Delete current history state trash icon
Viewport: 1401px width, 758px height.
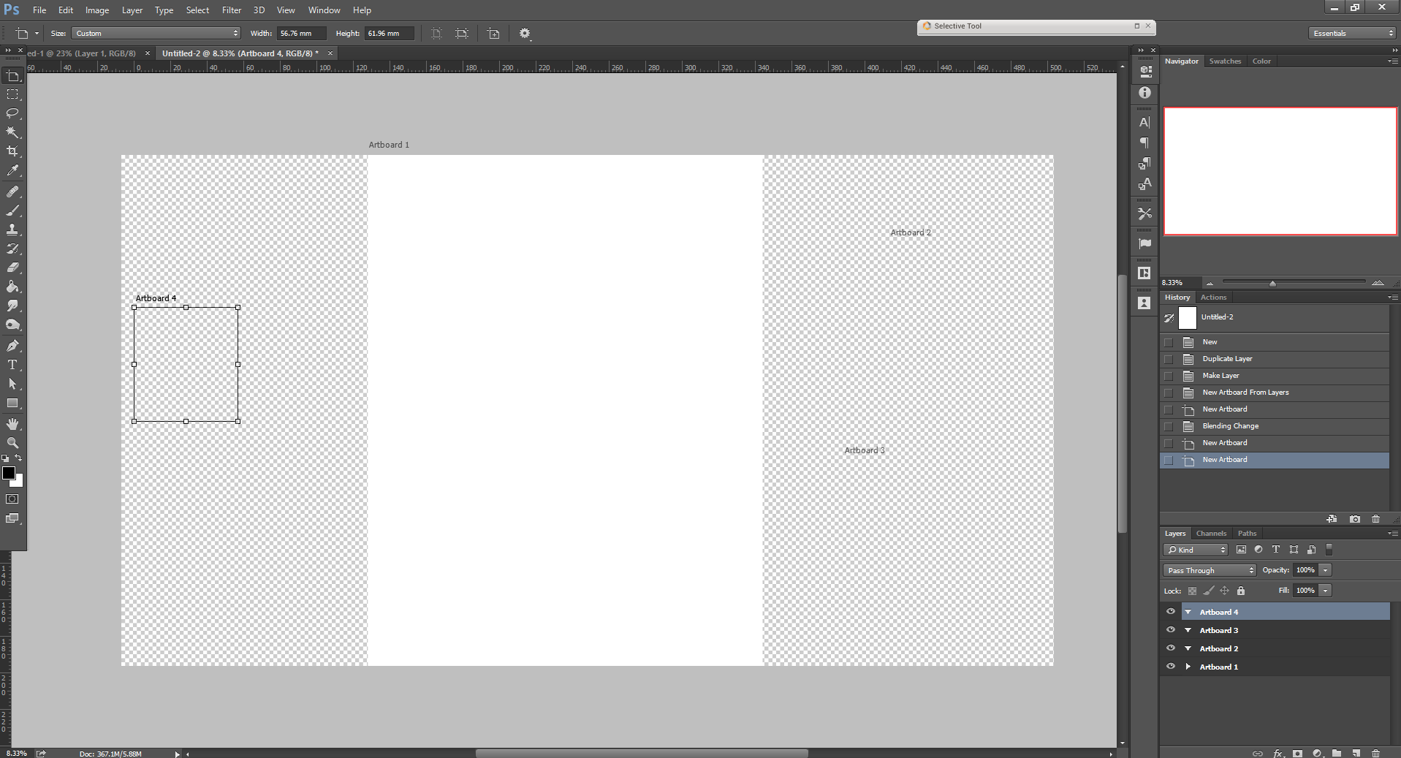coord(1376,519)
